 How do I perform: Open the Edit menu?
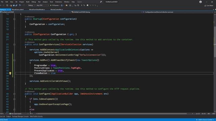pos(7,2)
